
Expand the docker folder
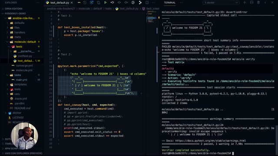(17, 113)
